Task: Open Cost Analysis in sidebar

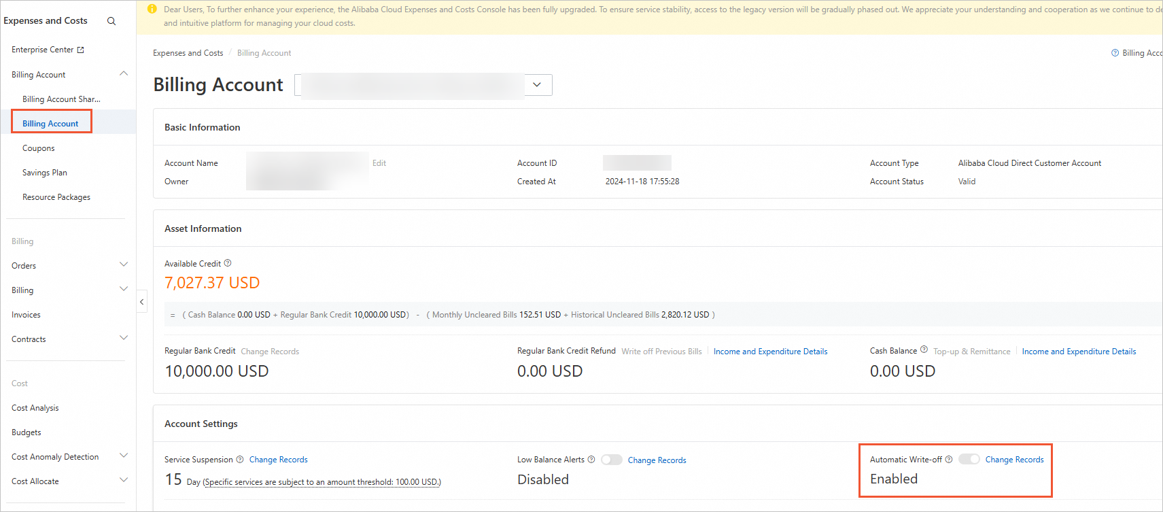Action: pos(35,408)
